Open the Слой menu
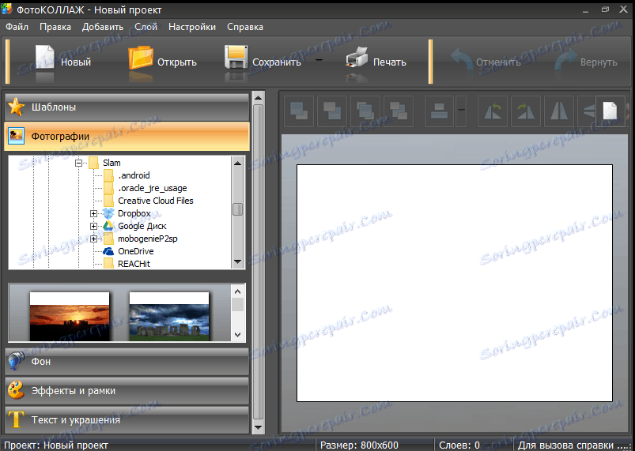 [146, 27]
